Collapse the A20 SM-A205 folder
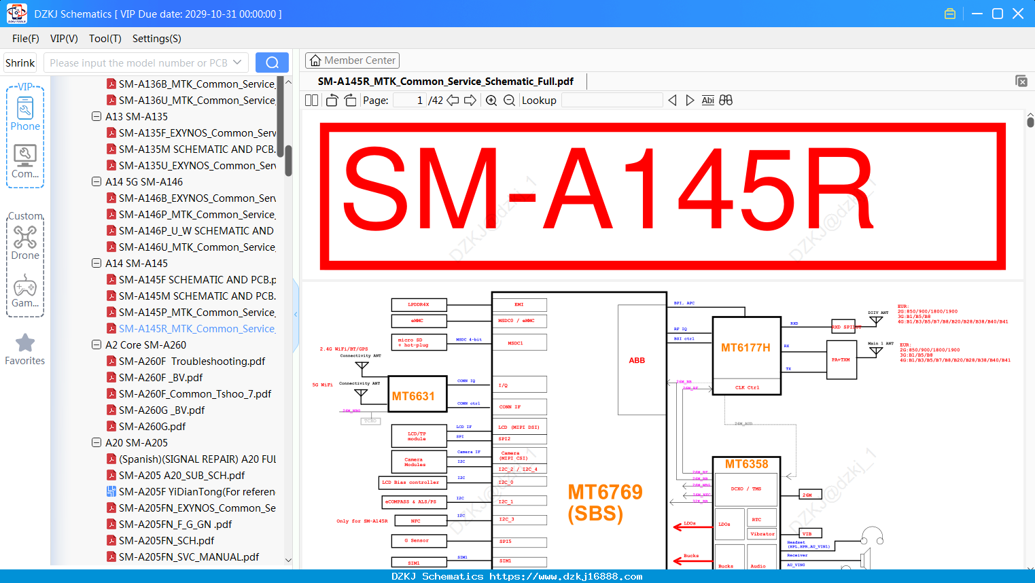This screenshot has height=583, width=1035. tap(97, 442)
